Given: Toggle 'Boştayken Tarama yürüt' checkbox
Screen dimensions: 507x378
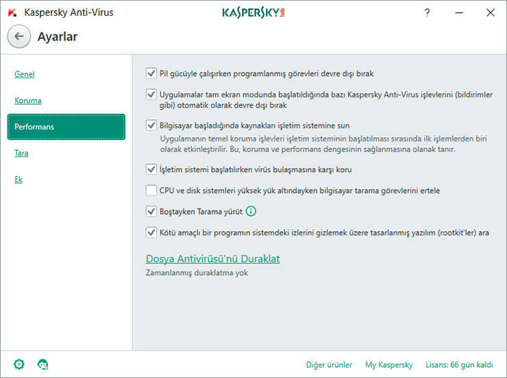Looking at the screenshot, I should tap(151, 211).
